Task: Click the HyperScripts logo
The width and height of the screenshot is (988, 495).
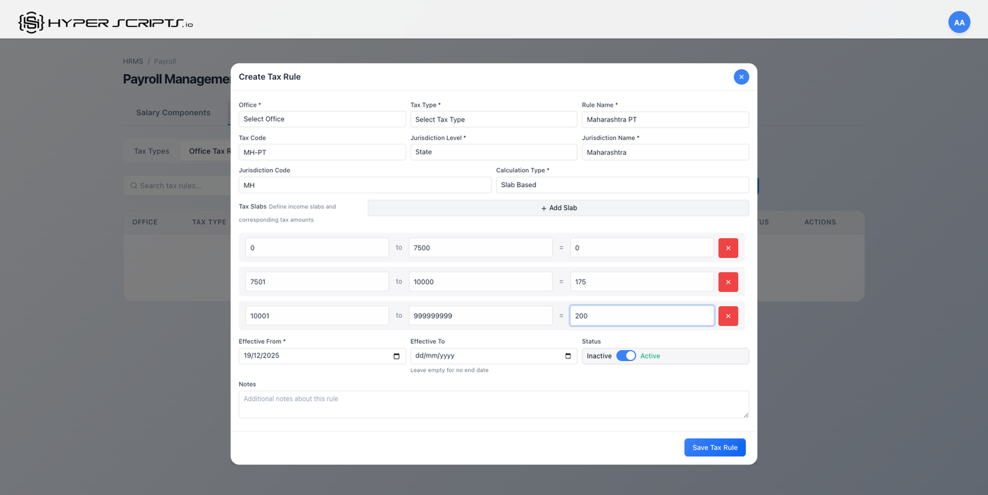Action: [x=106, y=23]
